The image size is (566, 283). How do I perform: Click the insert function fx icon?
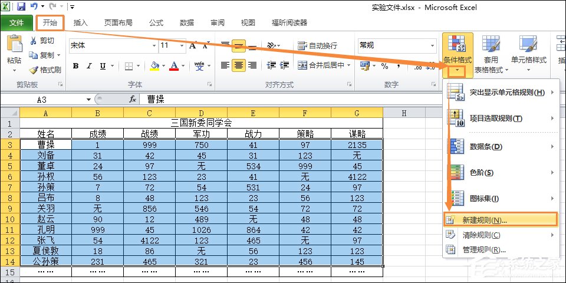coord(133,100)
